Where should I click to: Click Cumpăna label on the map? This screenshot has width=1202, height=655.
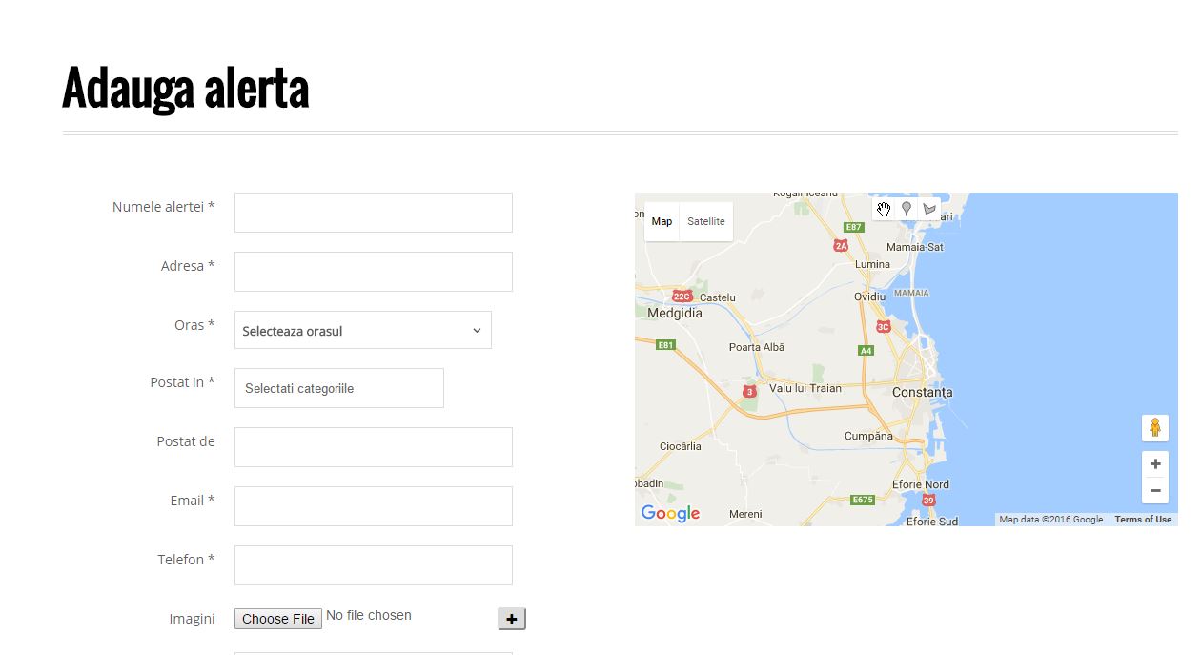(868, 436)
